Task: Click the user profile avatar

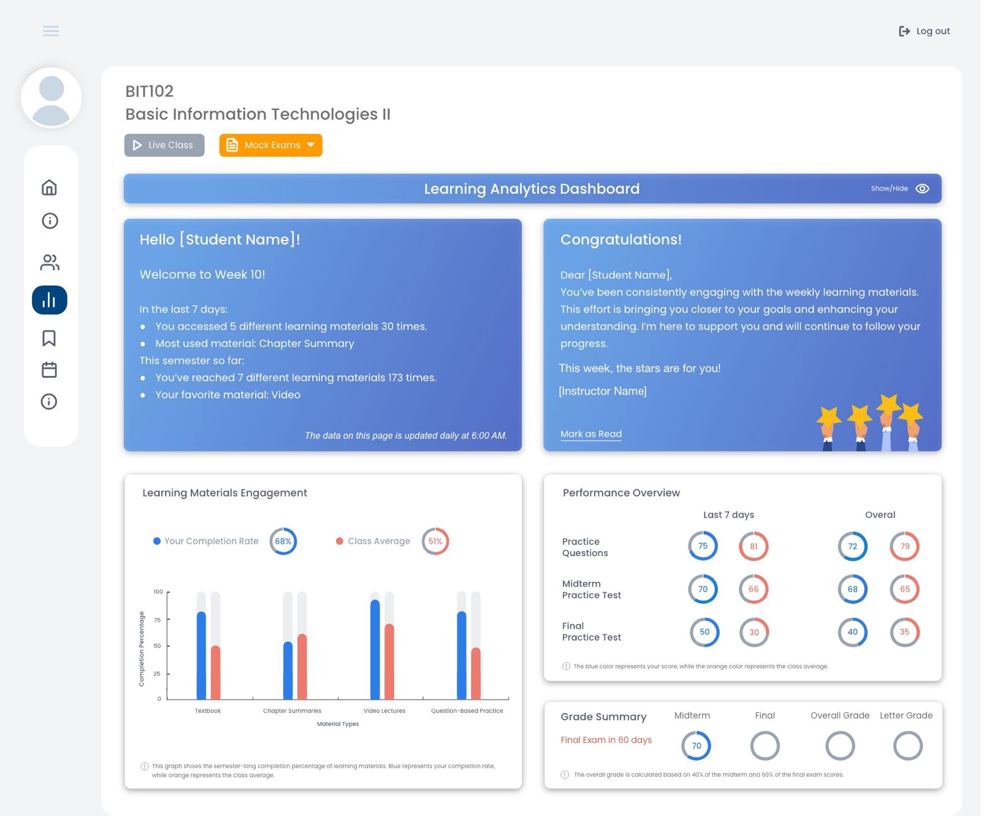Action: (52, 98)
